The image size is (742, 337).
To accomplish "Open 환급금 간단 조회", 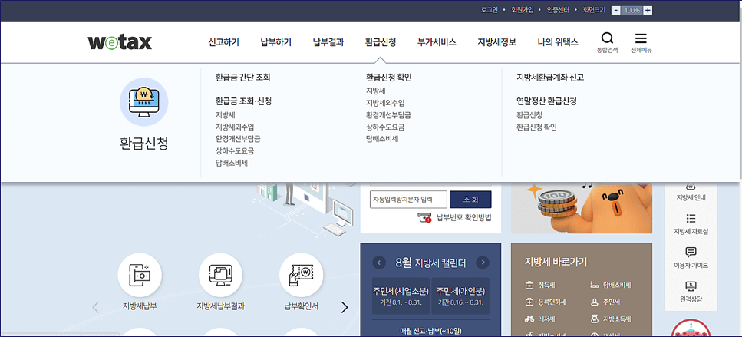I will pyautogui.click(x=242, y=78).
